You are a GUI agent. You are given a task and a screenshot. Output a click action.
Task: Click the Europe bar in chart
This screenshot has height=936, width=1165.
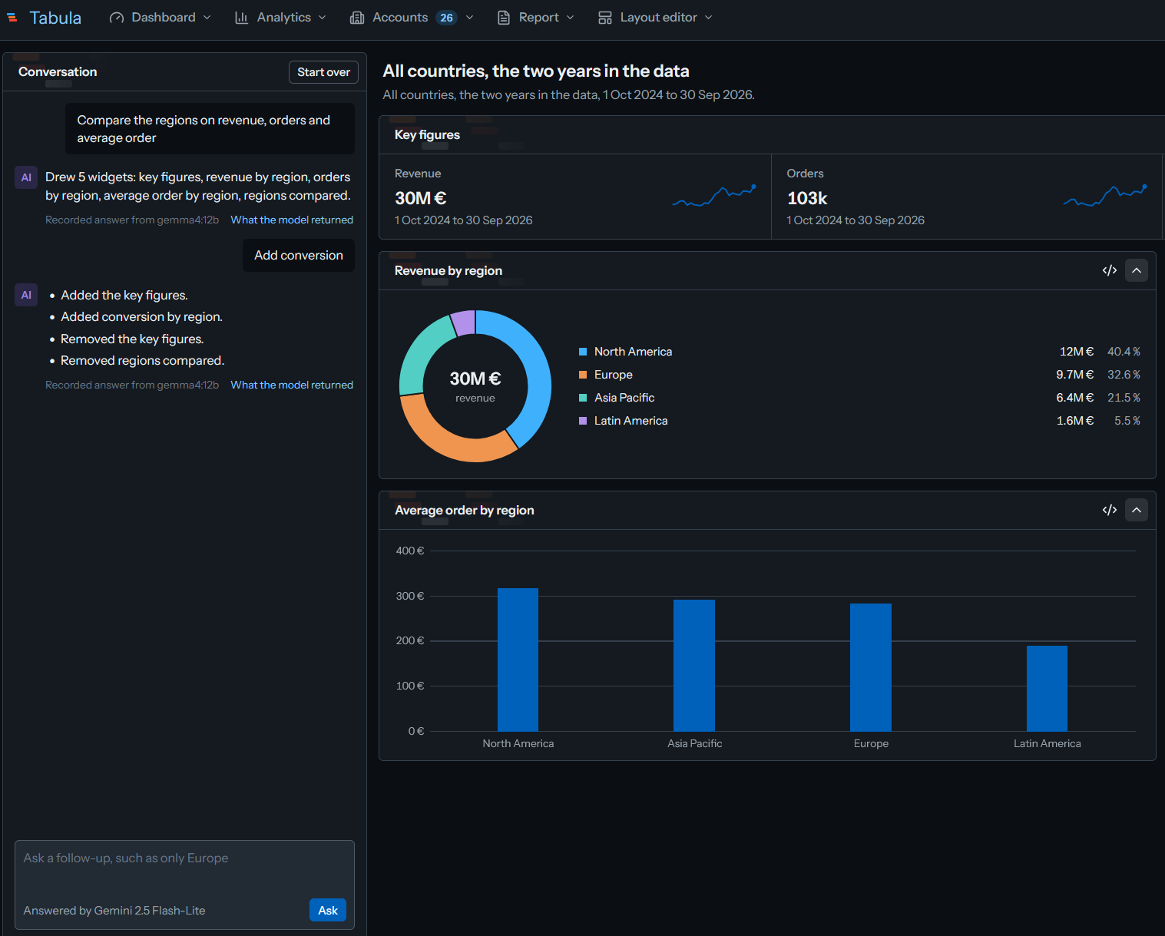coord(871,667)
